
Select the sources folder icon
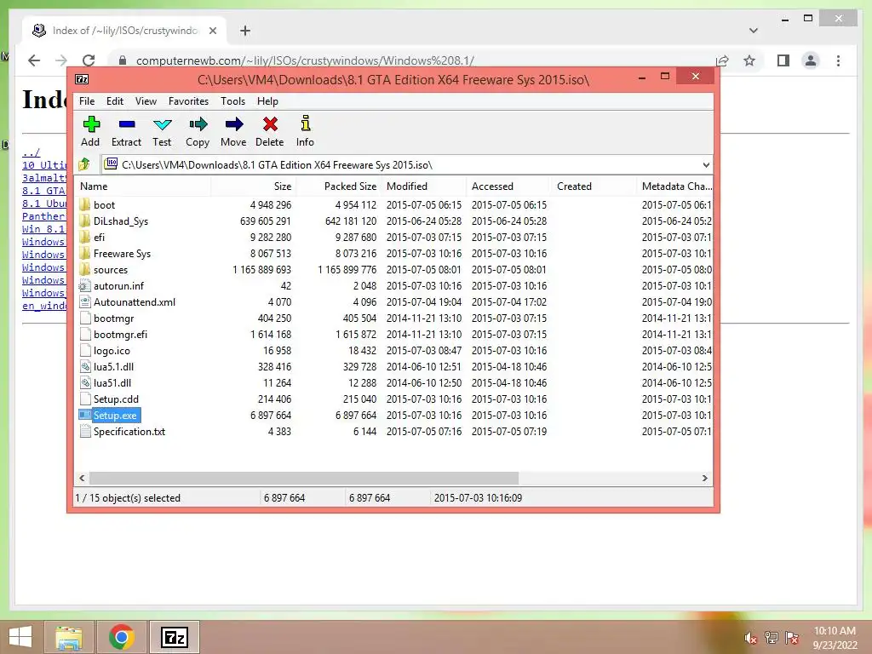(84, 269)
